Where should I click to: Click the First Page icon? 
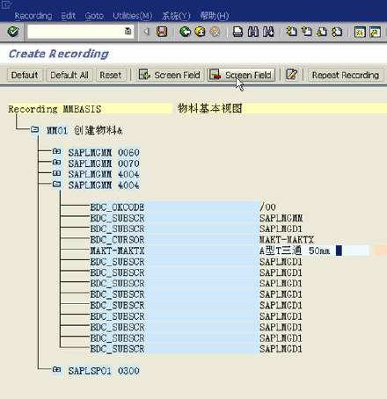click(x=291, y=32)
